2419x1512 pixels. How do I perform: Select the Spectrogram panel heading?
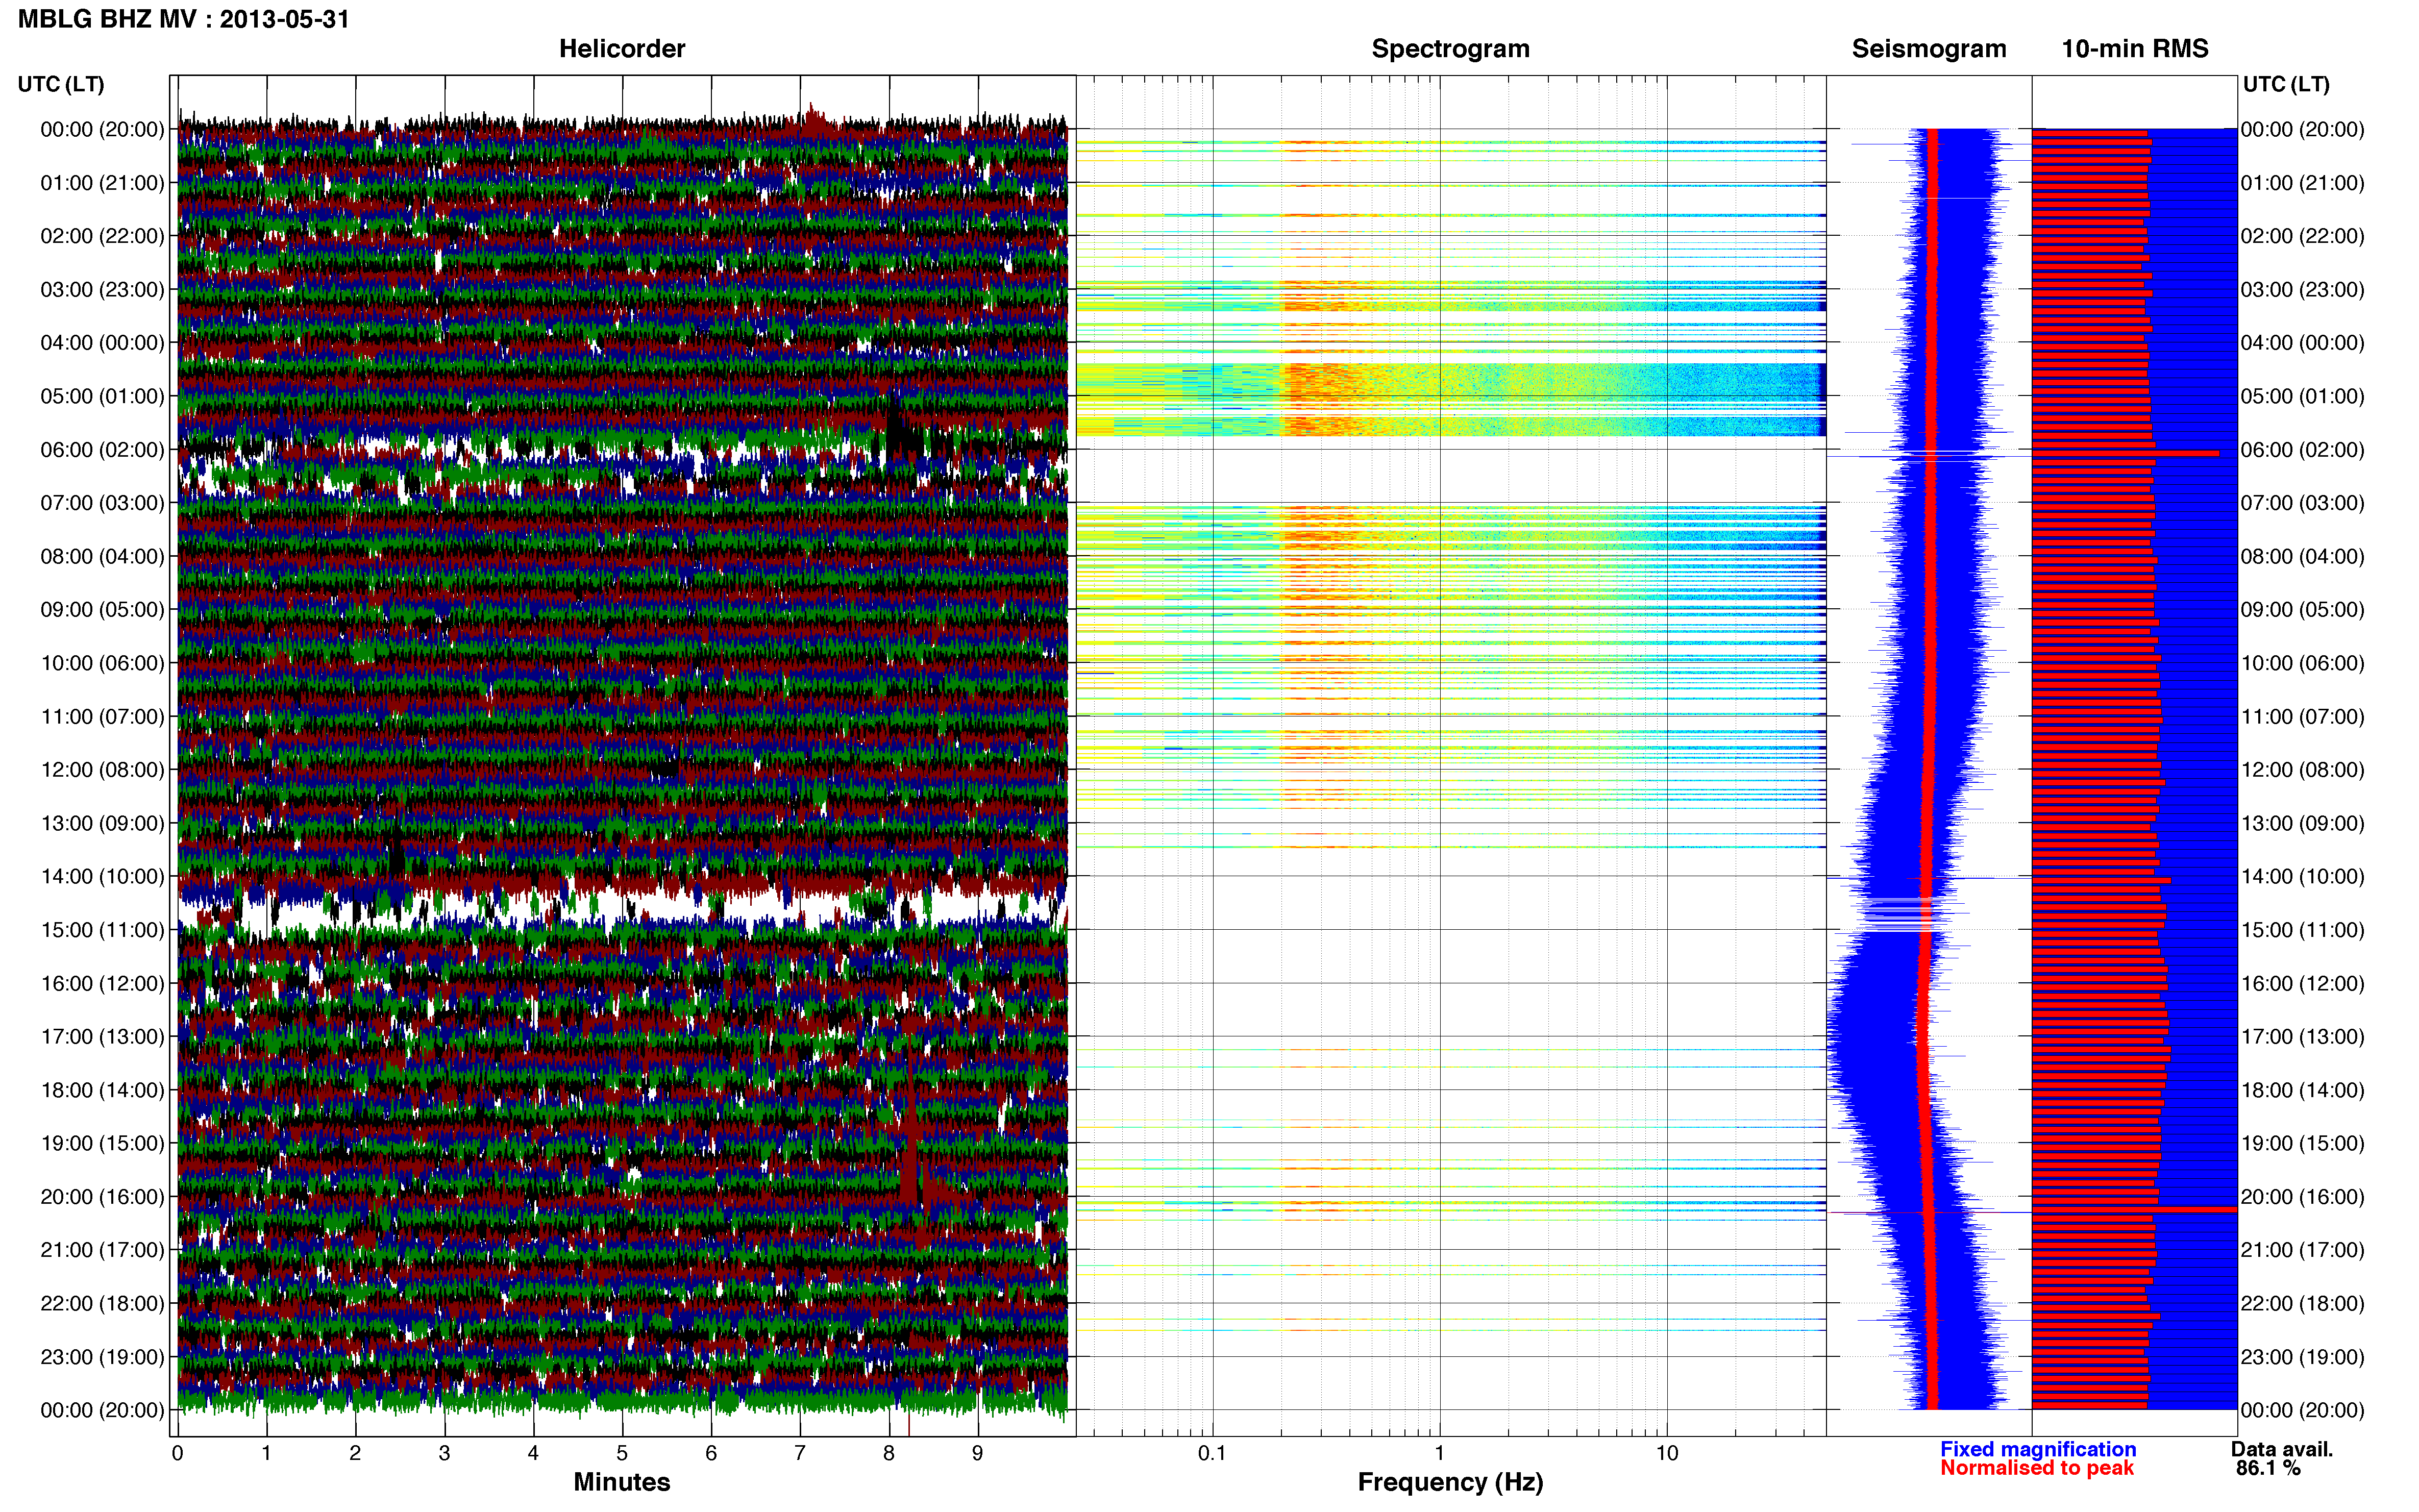coord(1450,49)
